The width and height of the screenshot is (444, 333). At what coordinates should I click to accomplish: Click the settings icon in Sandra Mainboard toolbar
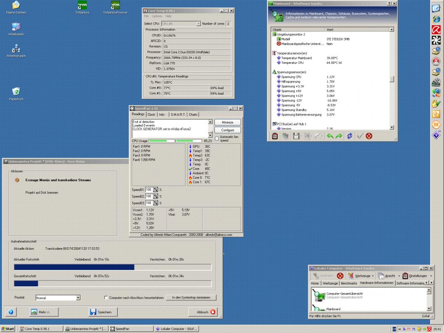point(275,136)
